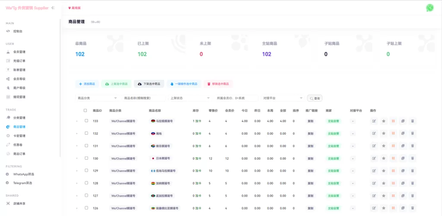Click the 充值订单 icon in sidebar
The height and width of the screenshot is (216, 442).
pyautogui.click(x=8, y=61)
